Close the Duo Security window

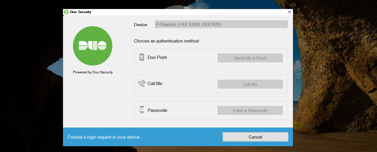tap(289, 12)
